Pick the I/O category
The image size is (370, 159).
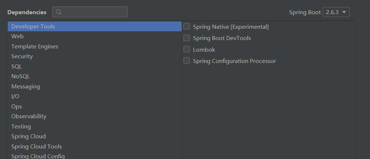pyautogui.click(x=95, y=96)
